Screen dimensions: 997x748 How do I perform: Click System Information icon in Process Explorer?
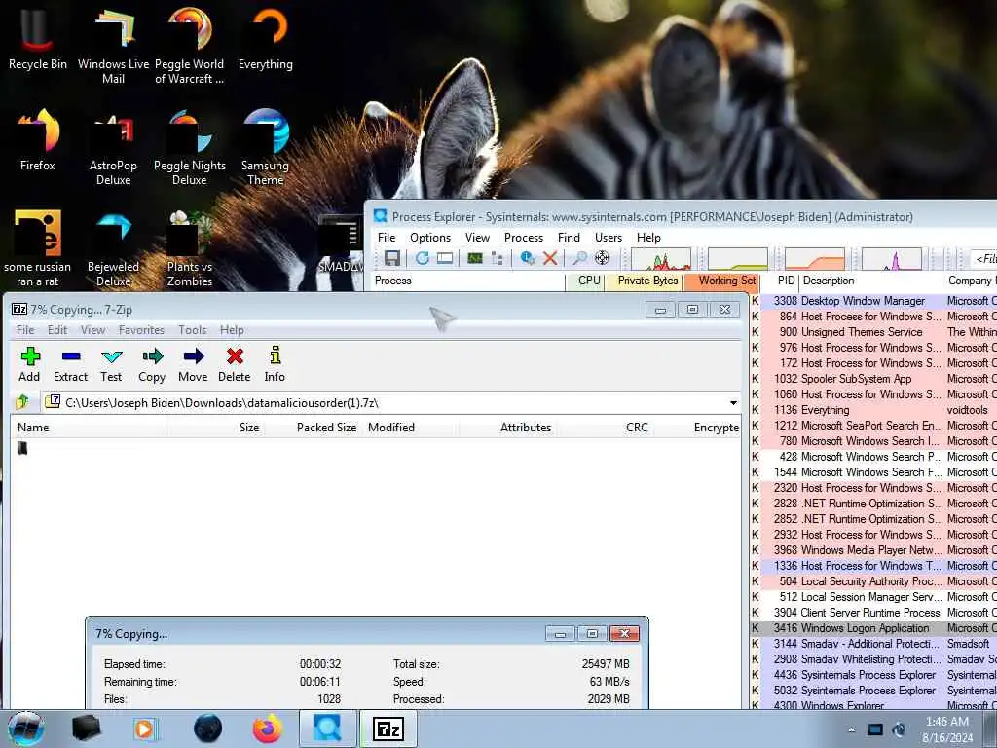pos(475,257)
